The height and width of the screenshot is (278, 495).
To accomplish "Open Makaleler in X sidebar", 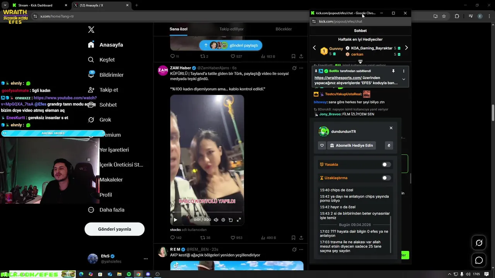I will (x=111, y=180).
